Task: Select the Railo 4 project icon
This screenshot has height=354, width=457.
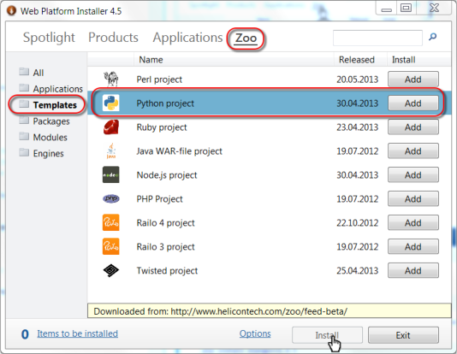Action: tap(110, 222)
